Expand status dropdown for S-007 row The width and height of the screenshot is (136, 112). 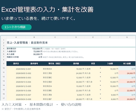click(x=100, y=94)
